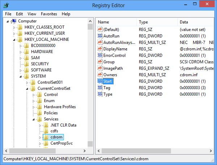Expand the HKEY_CURRENT_USER node
The height and width of the screenshot is (165, 217).
point(14,34)
